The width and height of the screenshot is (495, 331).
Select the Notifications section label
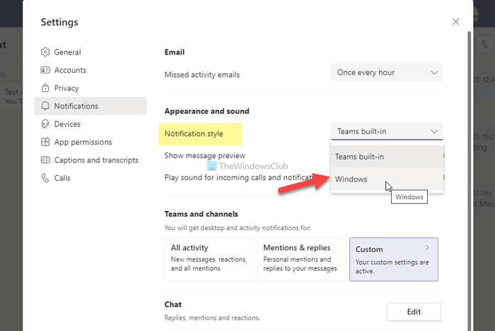76,106
